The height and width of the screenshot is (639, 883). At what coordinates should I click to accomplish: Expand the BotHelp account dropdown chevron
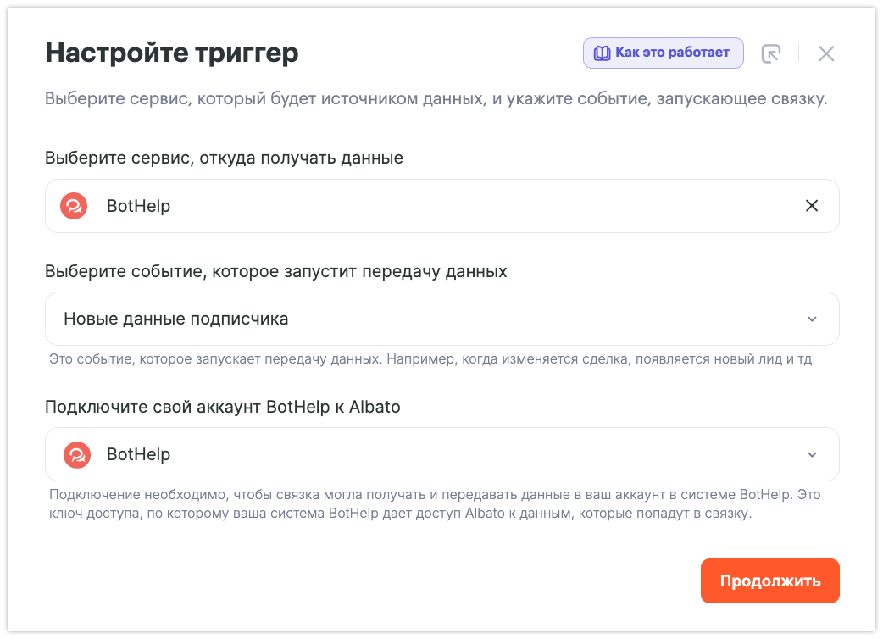point(812,455)
